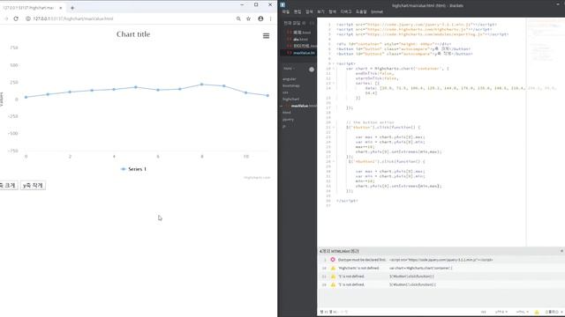Fold the click function at line 21
This screenshot has width=565, height=317.
point(334,127)
